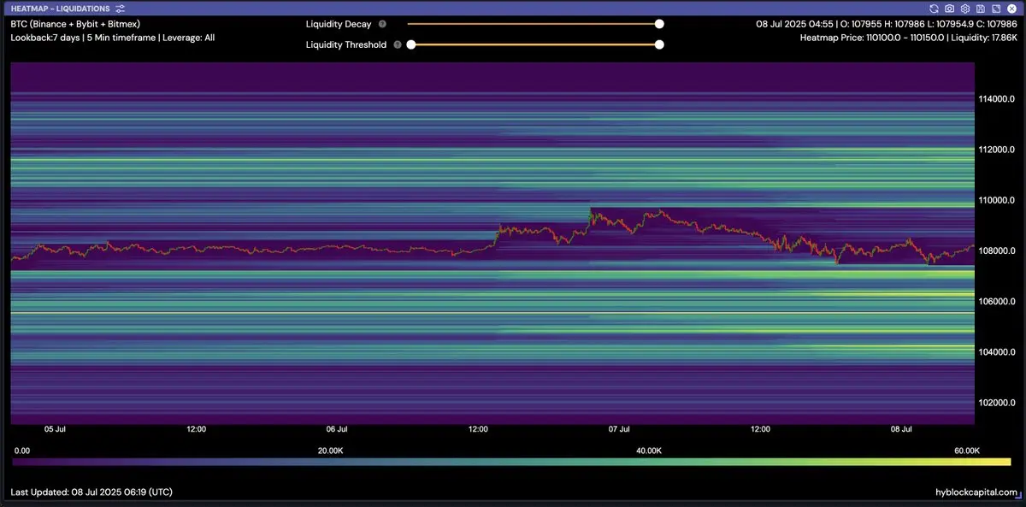The height and width of the screenshot is (507, 1026).
Task: Click the Lookback 7 days timeframe text
Action: (x=112, y=38)
